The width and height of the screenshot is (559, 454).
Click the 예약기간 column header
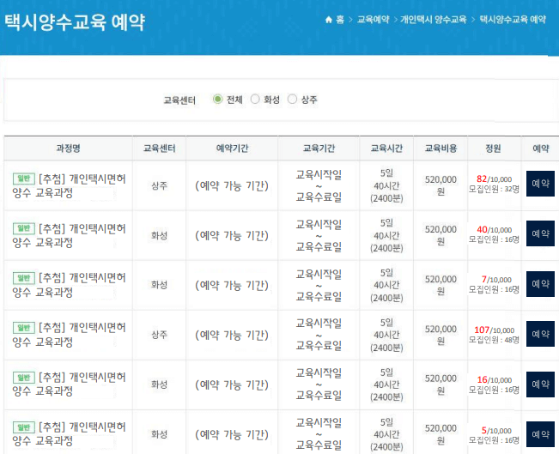pos(232,148)
